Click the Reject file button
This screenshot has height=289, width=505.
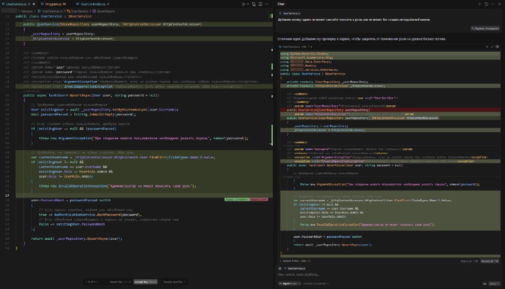(x=121, y=282)
